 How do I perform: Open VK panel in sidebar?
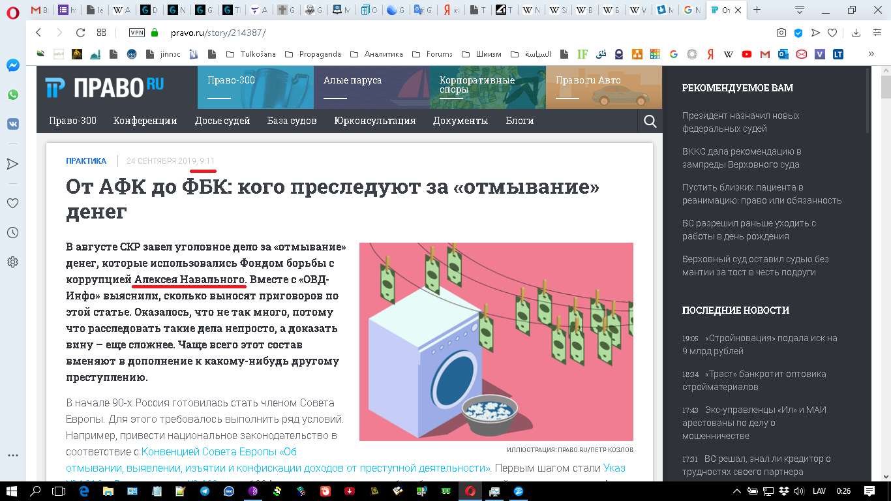click(x=12, y=124)
